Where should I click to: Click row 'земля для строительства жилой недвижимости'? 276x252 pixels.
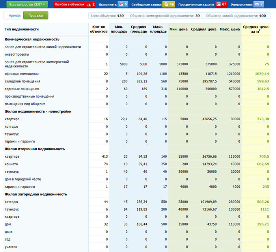[43, 47]
